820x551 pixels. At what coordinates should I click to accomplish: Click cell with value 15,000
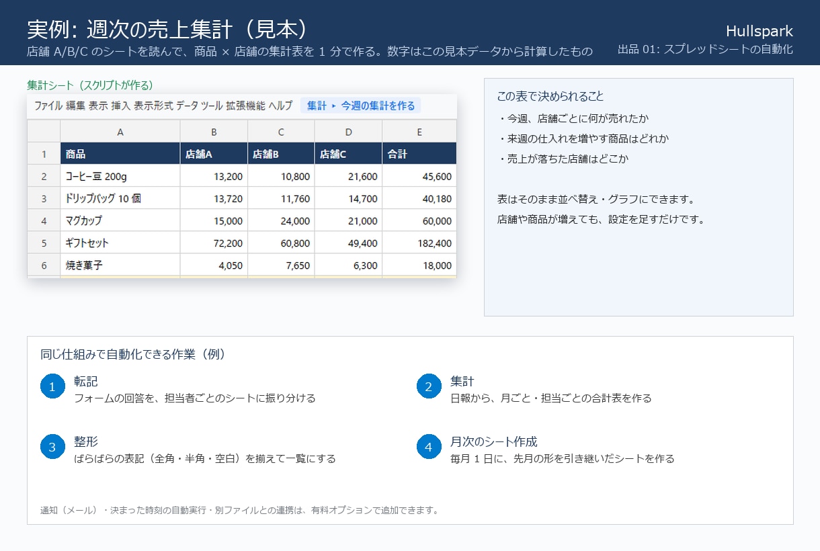pyautogui.click(x=214, y=220)
